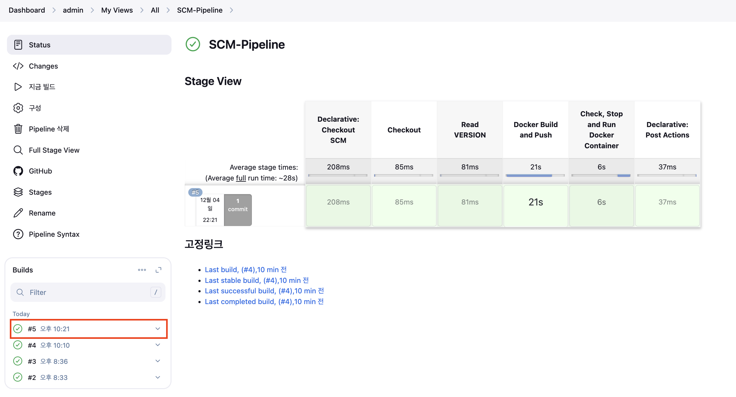Click the Build Now play icon
The image size is (736, 397).
pyautogui.click(x=18, y=87)
